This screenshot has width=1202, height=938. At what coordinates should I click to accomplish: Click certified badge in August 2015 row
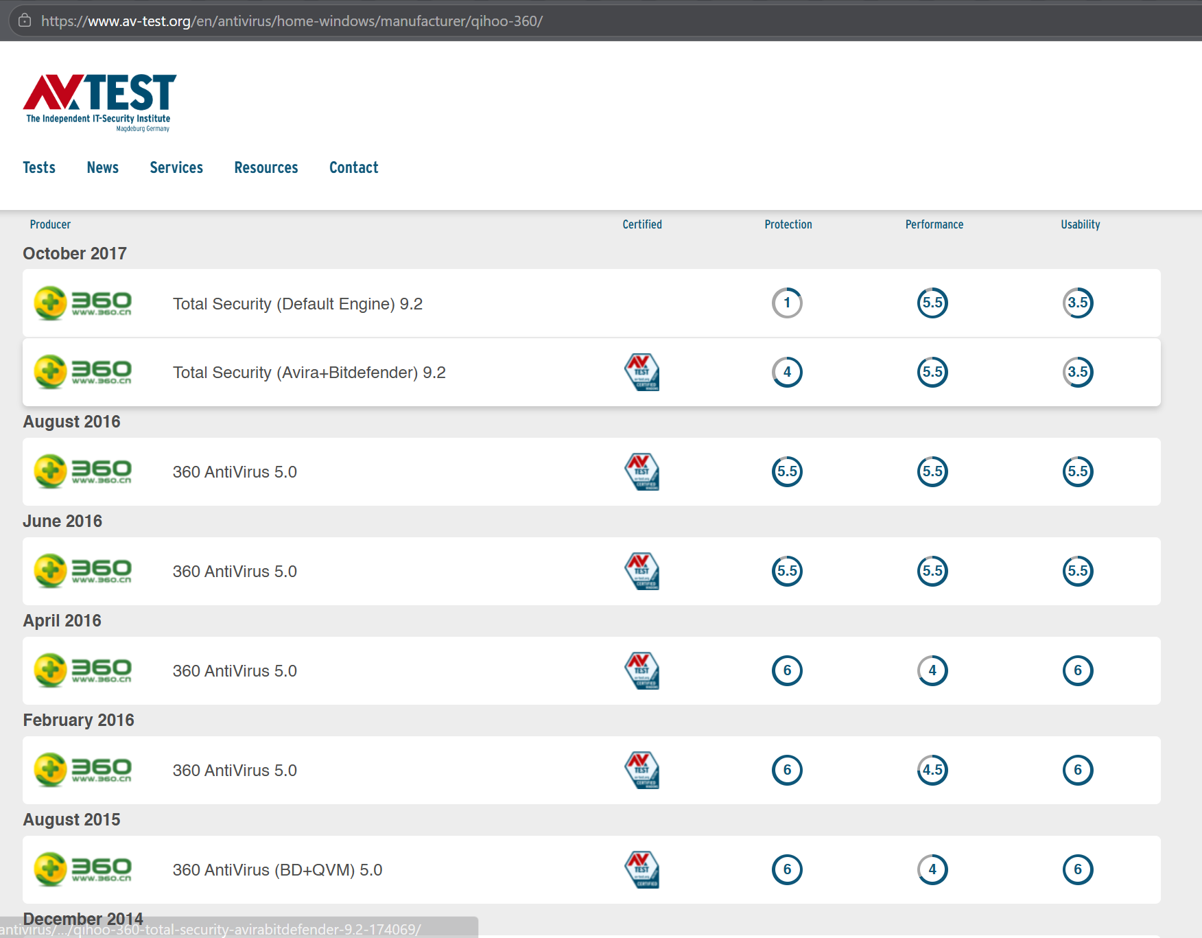click(642, 869)
